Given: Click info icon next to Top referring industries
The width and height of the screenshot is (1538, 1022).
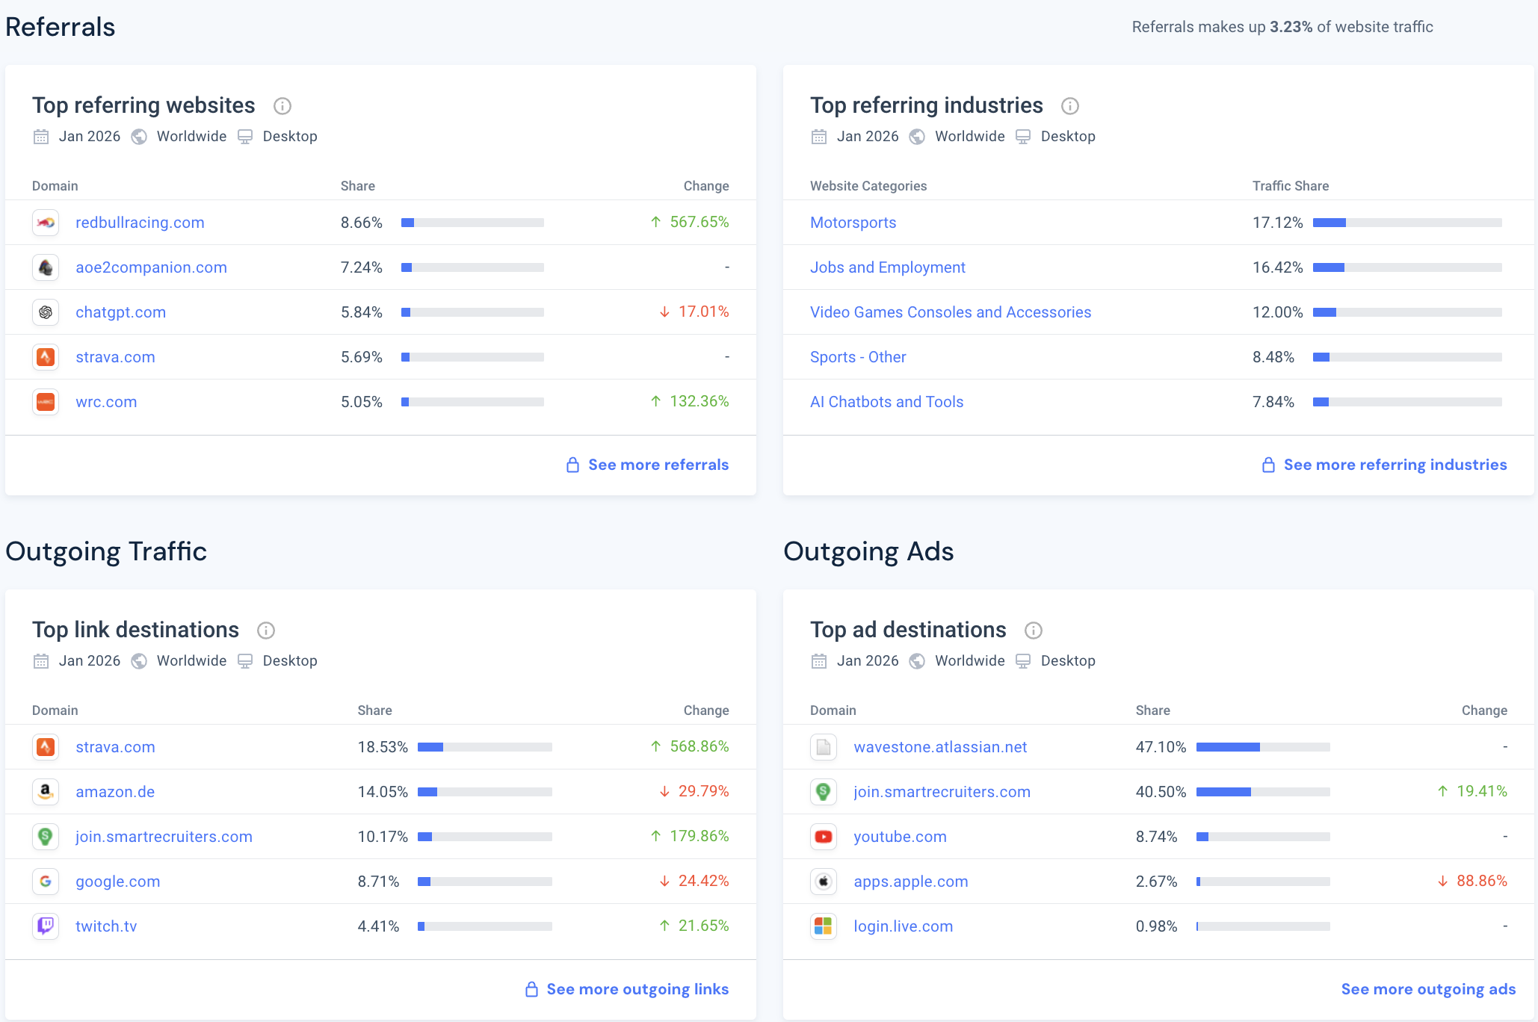Looking at the screenshot, I should pos(1069,106).
